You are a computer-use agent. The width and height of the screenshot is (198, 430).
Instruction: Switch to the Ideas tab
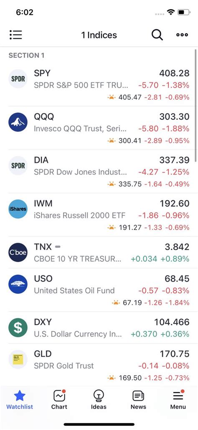click(x=99, y=400)
